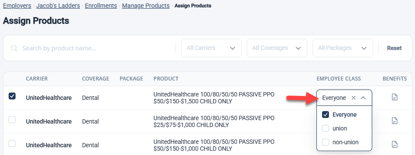Go to Jacob's Ladders breadcrumb link
415x155 pixels.
58,6
